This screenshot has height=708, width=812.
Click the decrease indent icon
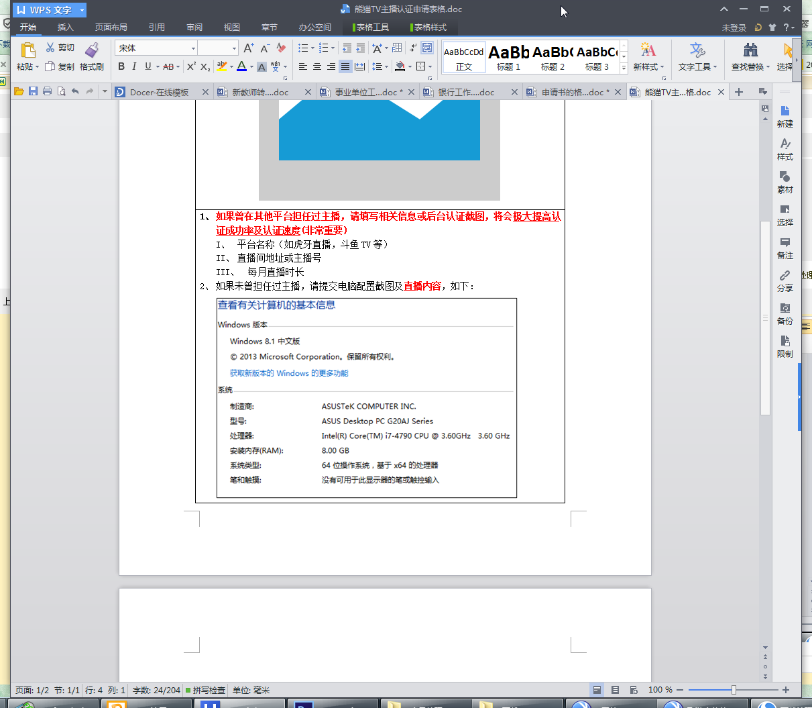coord(347,48)
